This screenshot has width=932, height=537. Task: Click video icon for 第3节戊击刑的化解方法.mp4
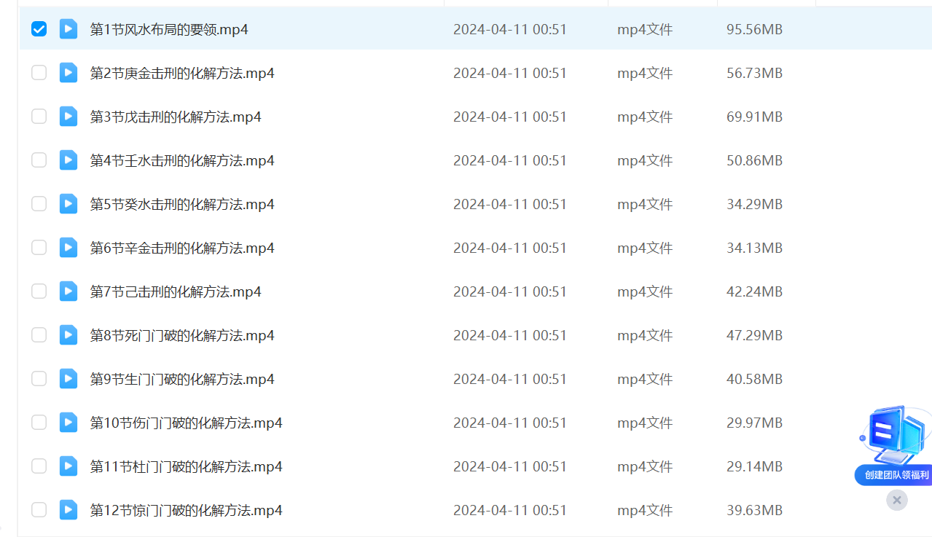(68, 117)
